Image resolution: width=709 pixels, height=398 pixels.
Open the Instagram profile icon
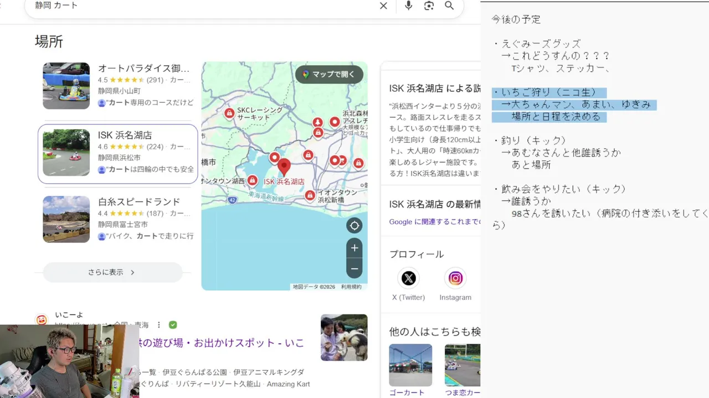(x=455, y=279)
